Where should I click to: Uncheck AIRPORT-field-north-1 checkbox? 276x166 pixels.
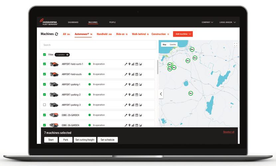[x=45, y=64]
